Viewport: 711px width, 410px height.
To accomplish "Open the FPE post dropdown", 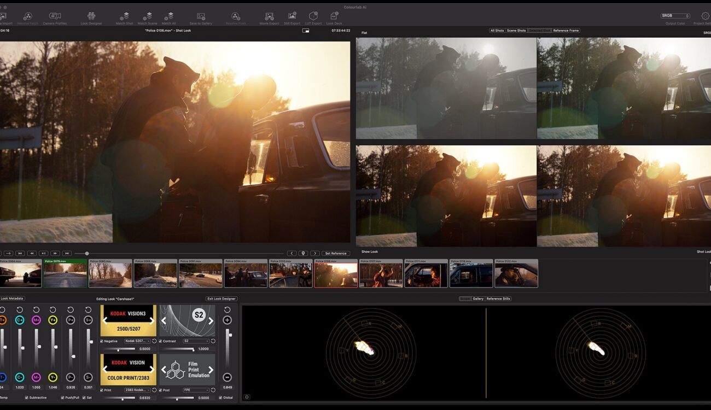I will (196, 390).
